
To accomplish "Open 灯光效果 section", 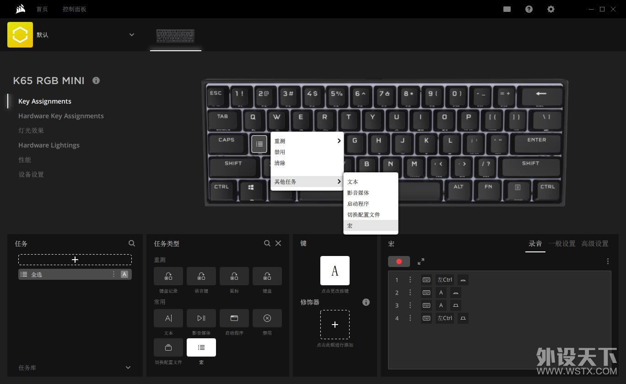I will click(x=31, y=131).
